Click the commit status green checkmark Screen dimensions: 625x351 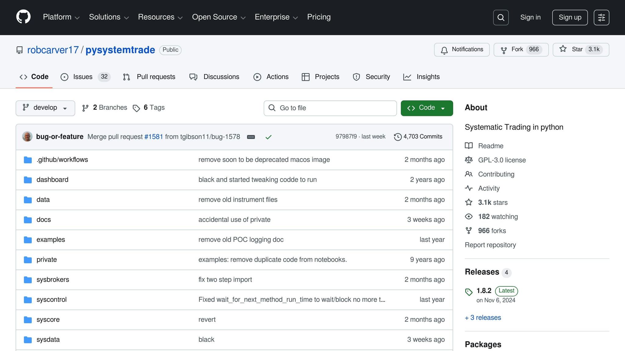point(268,137)
